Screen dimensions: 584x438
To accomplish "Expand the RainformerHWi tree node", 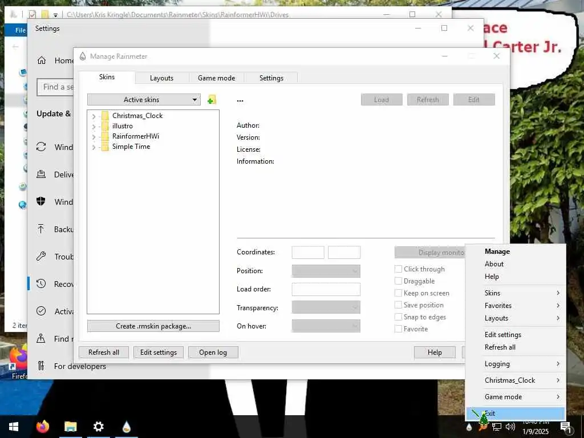I will (94, 137).
